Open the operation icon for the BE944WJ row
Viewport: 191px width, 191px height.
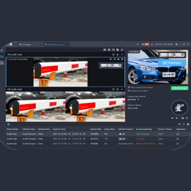pos(178,134)
